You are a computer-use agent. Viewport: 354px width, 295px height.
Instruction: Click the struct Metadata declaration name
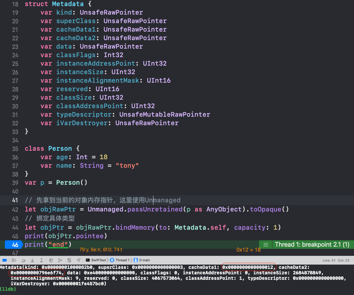[68, 4]
